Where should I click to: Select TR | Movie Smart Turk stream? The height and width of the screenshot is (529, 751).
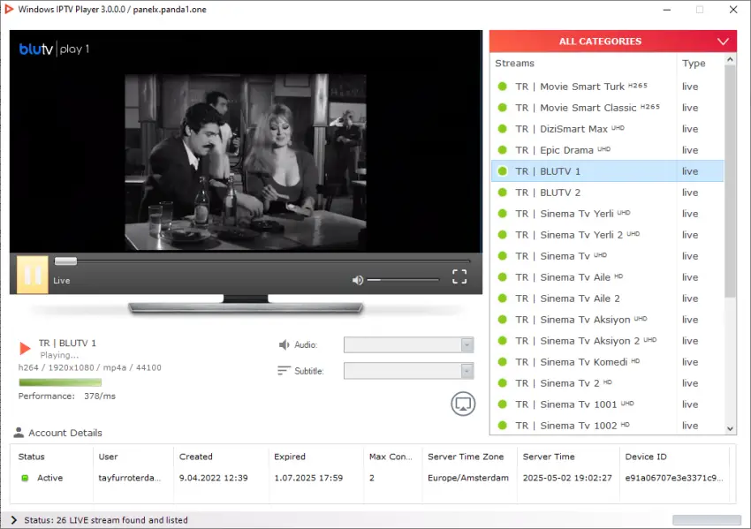(607, 87)
